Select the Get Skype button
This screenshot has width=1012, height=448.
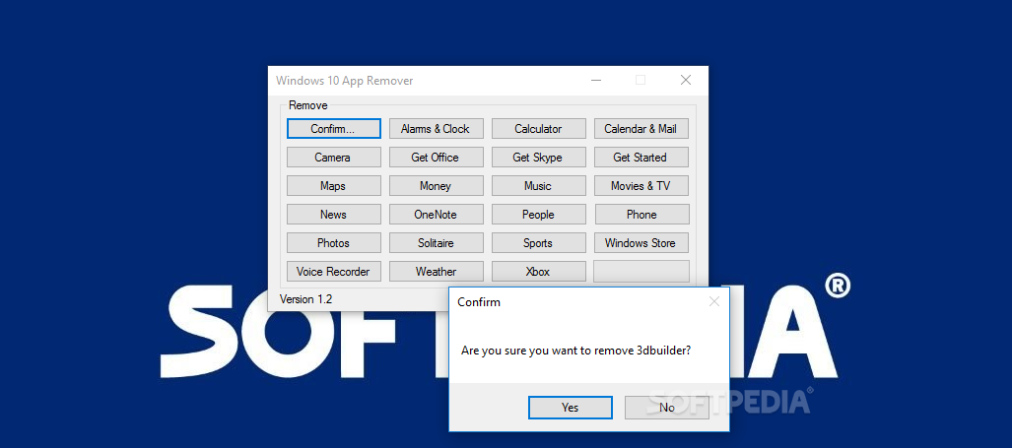538,157
